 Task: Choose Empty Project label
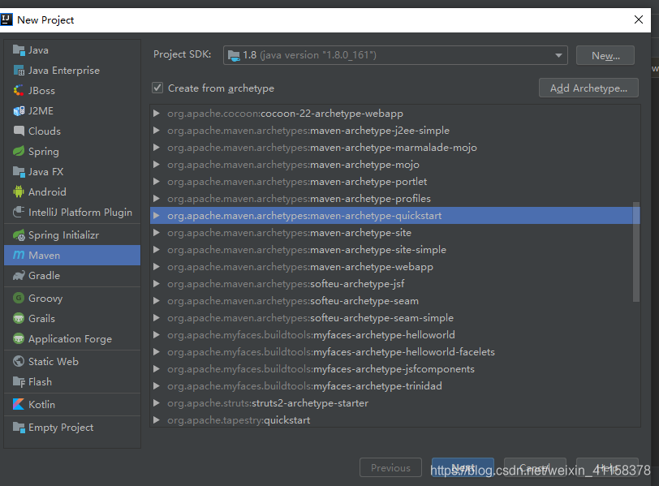tap(61, 428)
